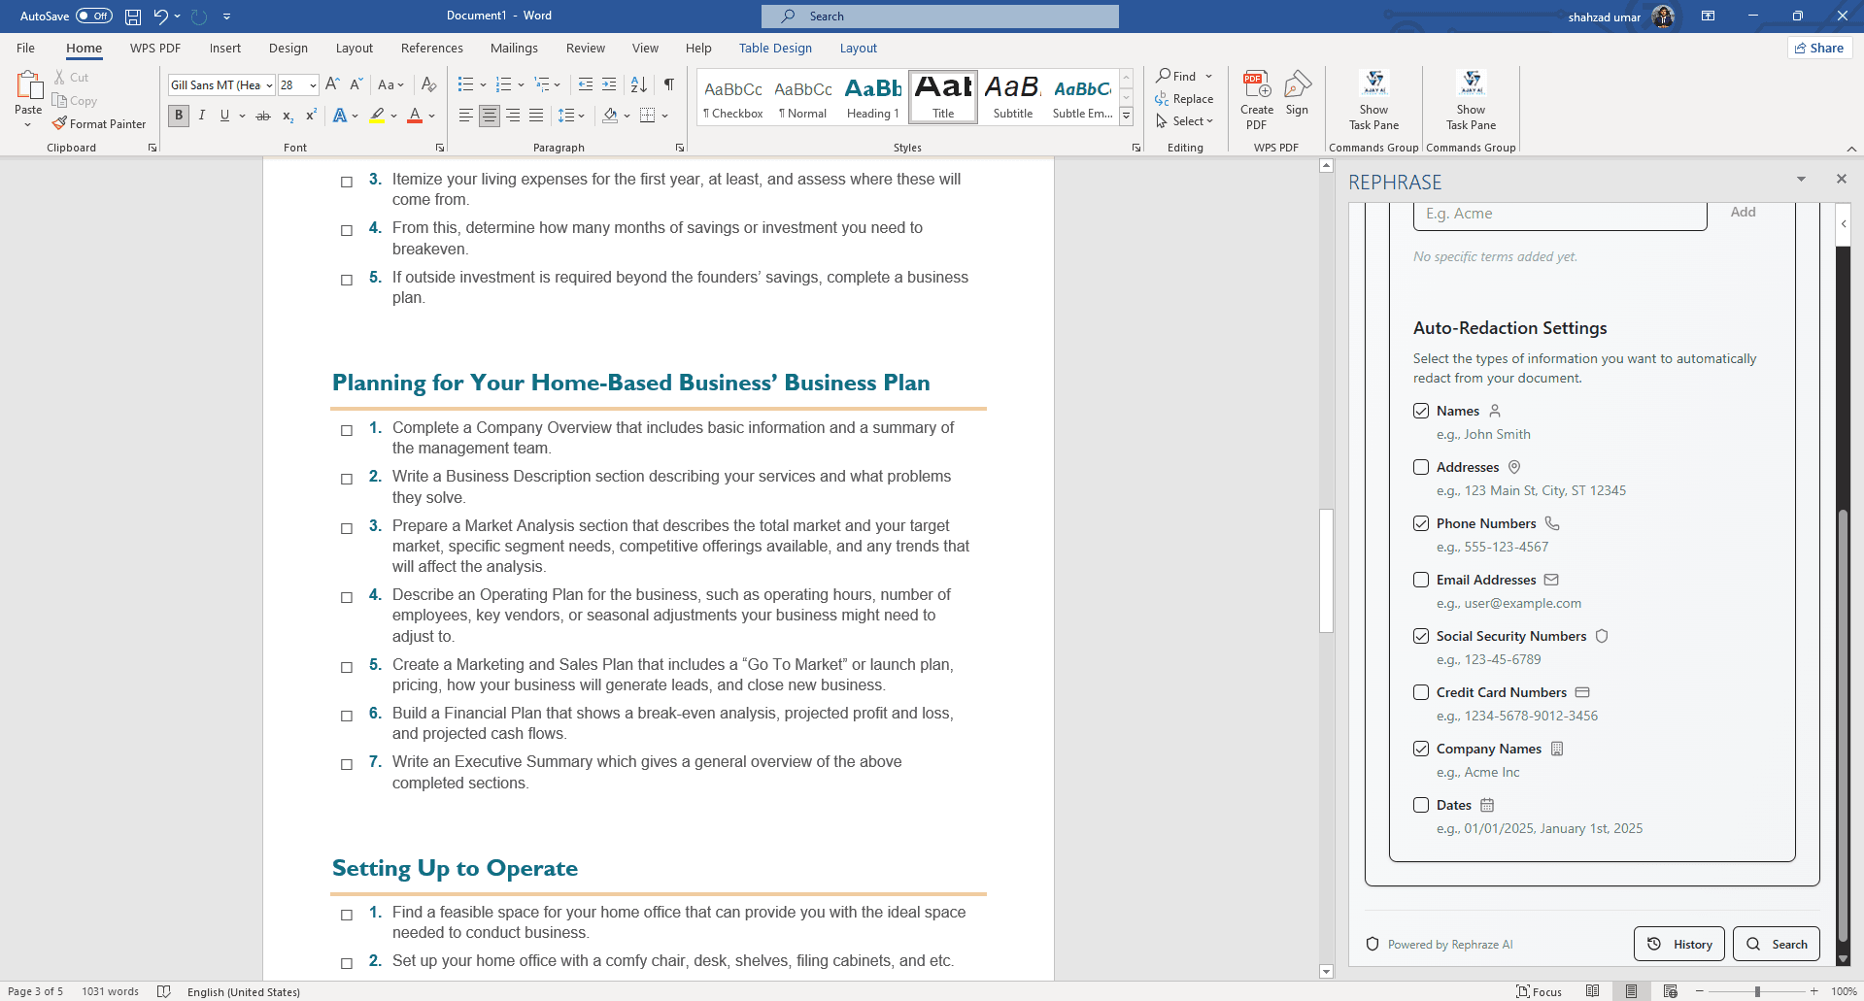The image size is (1864, 1001).
Task: Enable Dates redaction checkbox
Action: click(1421, 805)
